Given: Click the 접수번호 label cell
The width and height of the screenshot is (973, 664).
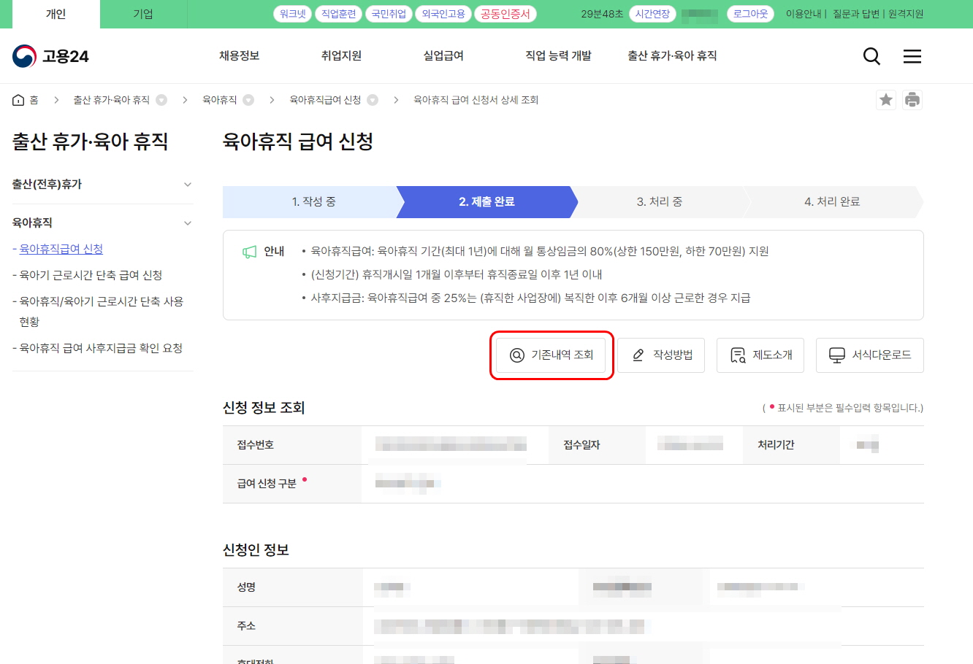Looking at the screenshot, I should [x=292, y=445].
